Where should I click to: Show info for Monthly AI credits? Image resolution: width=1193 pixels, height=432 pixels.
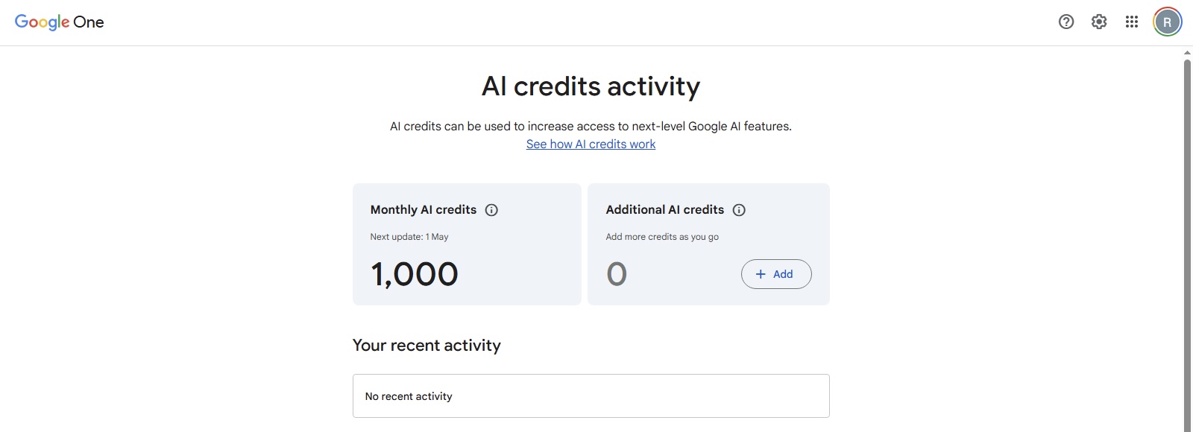[x=491, y=210]
